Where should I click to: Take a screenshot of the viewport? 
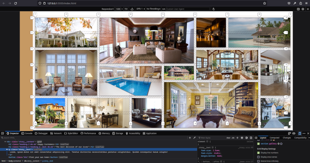pos(298,9)
